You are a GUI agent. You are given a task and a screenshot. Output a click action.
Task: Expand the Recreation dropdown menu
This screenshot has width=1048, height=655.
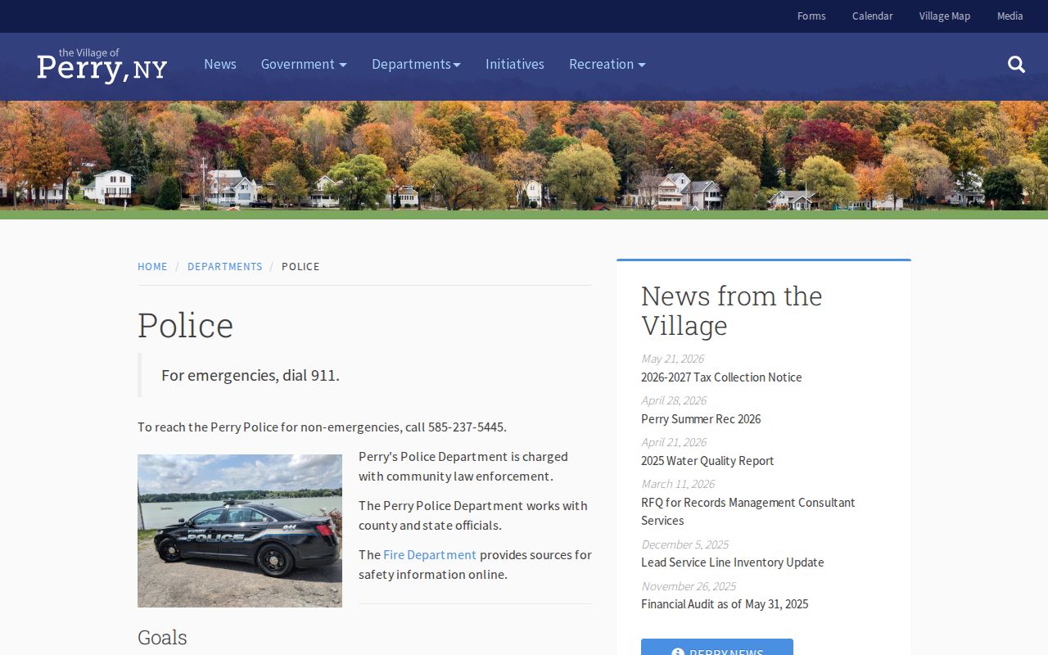point(608,64)
